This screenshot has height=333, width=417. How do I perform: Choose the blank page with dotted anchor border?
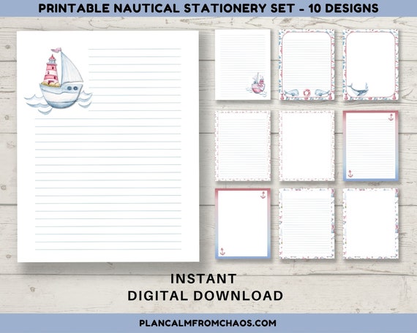pyautogui.click(x=307, y=145)
